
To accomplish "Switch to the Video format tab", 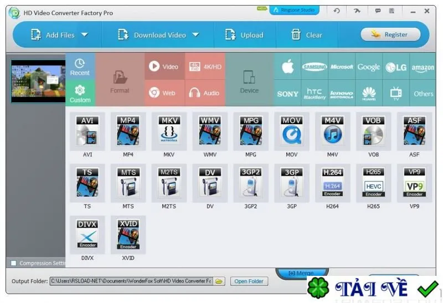I will tap(164, 66).
